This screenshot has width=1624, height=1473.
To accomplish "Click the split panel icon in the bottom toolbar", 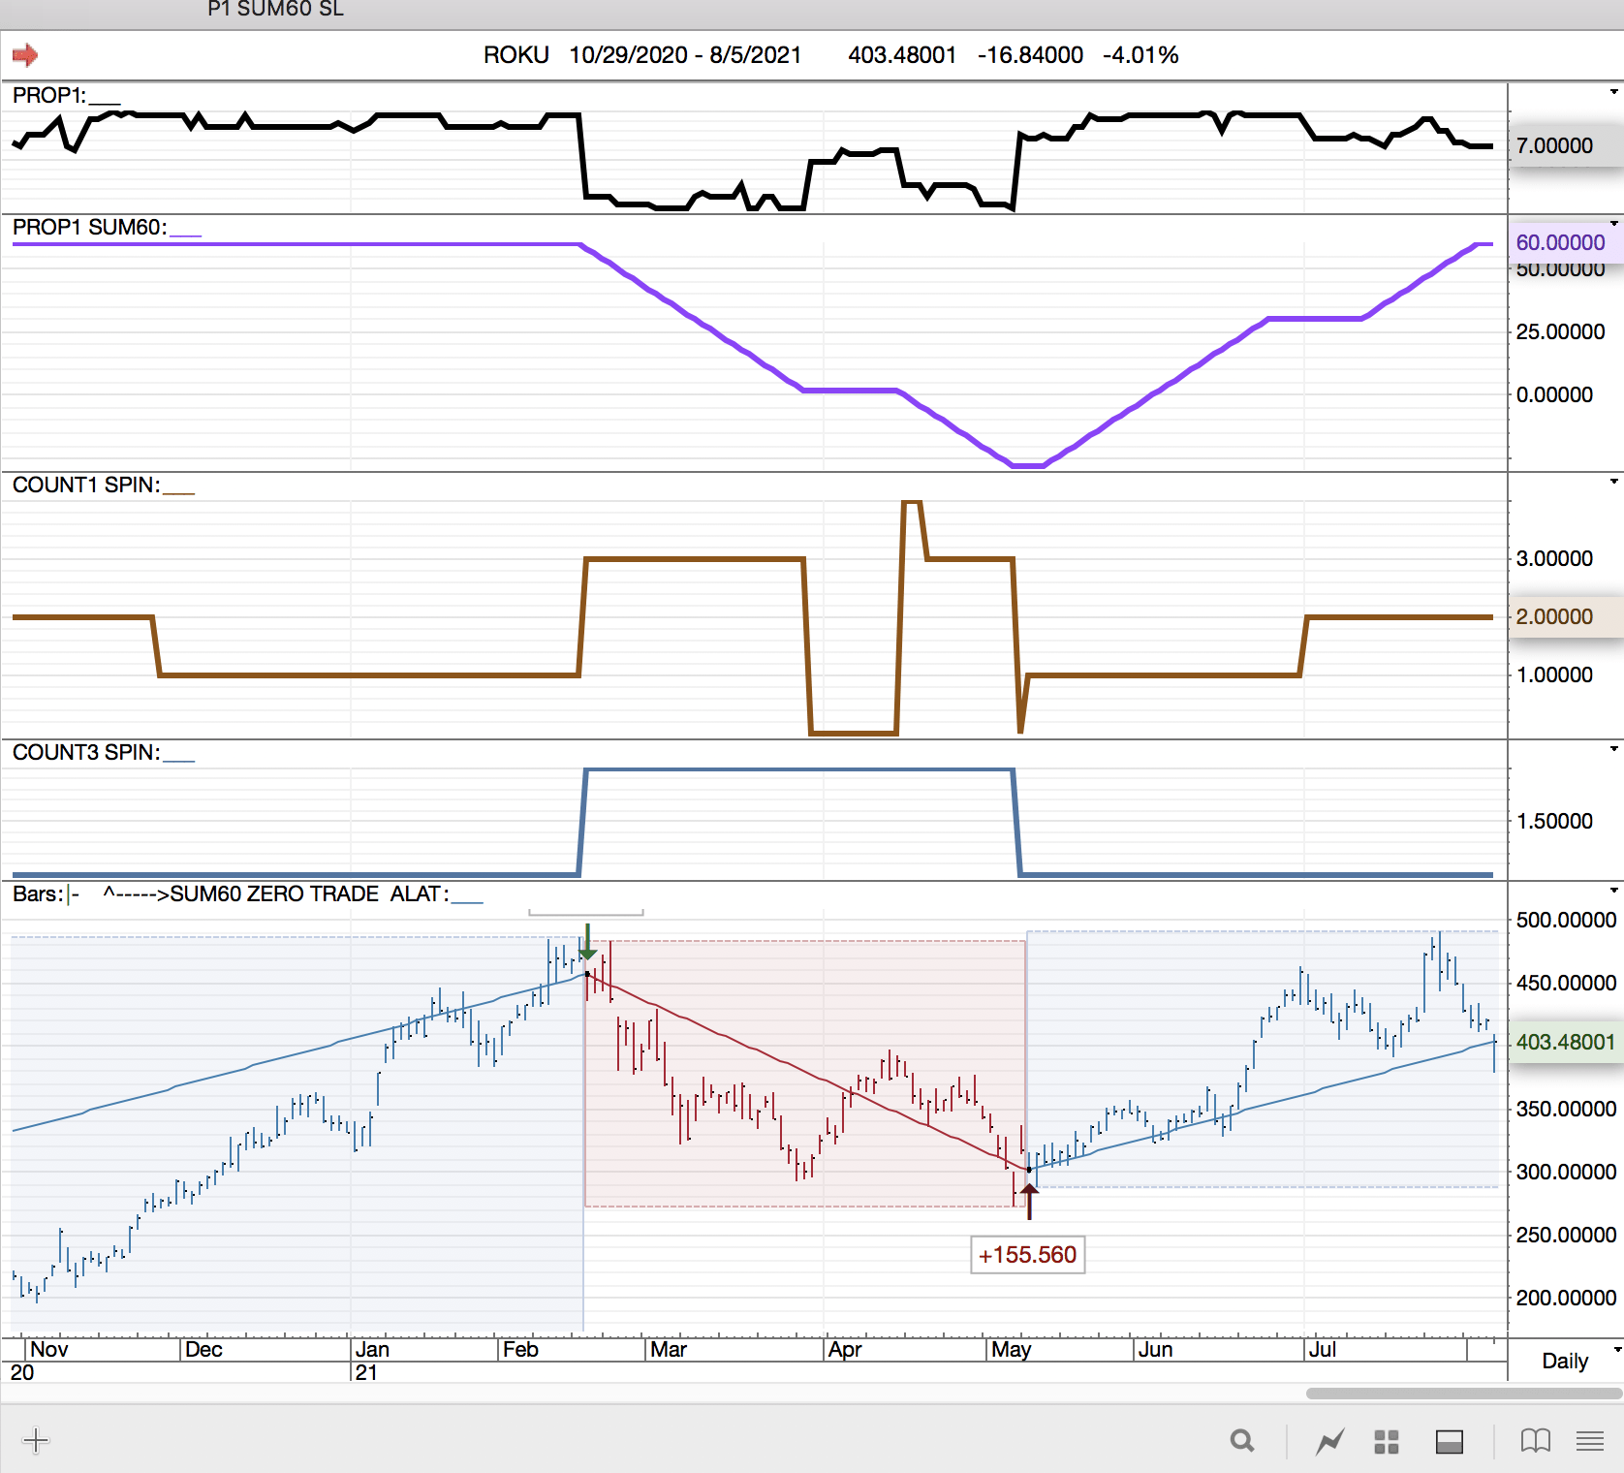I will click(x=1450, y=1442).
